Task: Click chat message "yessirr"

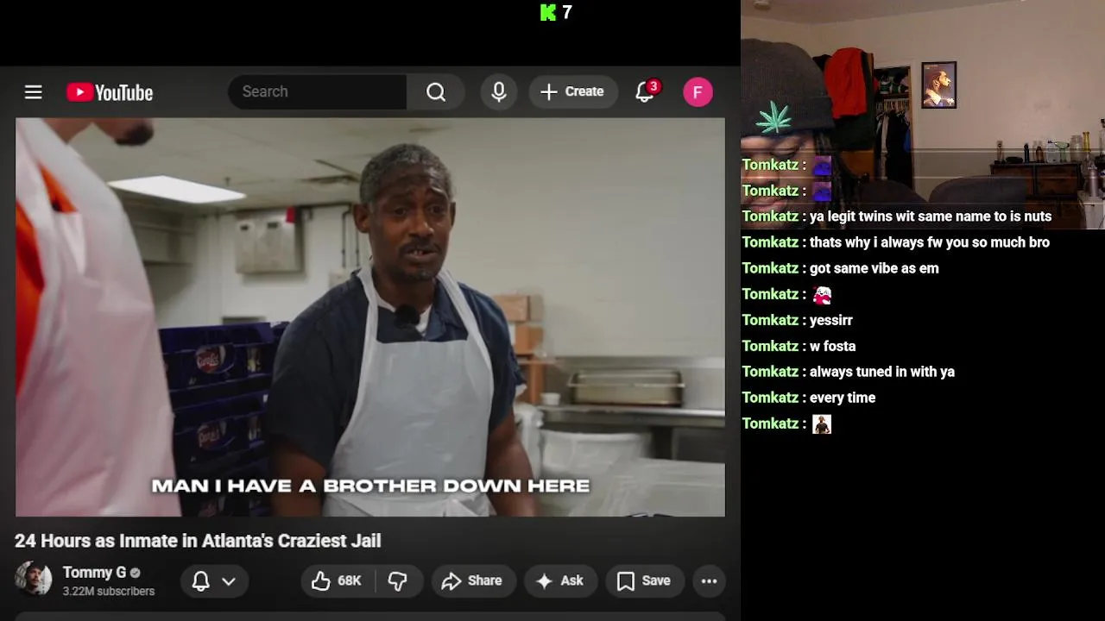Action: (x=831, y=320)
